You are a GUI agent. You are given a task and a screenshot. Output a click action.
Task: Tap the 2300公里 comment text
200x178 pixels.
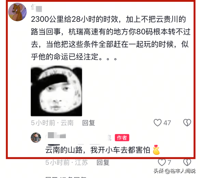click(111, 38)
